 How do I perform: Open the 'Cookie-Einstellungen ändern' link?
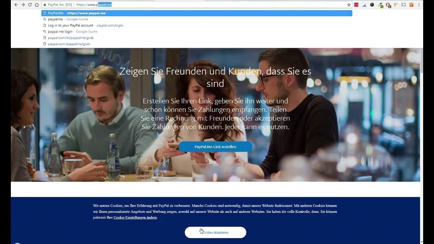point(135,218)
